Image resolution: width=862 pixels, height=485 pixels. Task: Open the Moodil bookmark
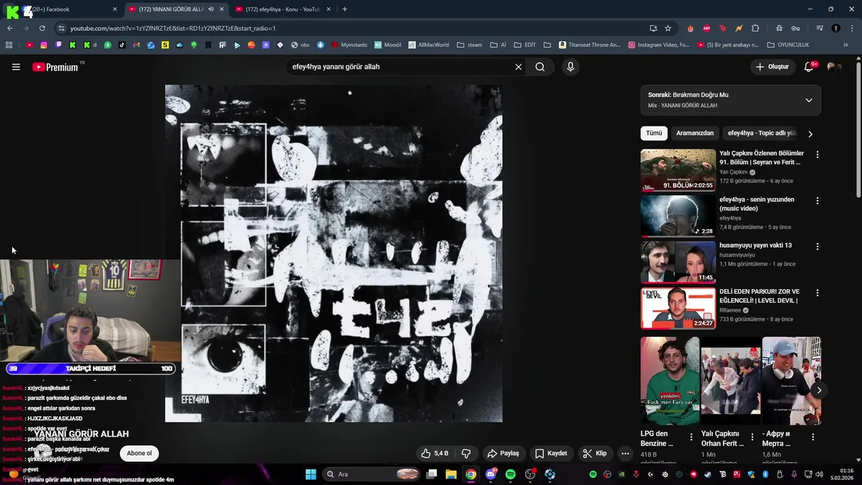388,45
